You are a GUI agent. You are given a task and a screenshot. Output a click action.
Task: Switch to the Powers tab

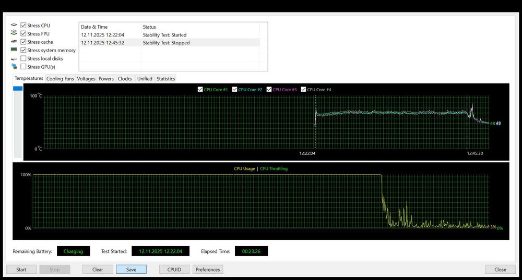point(106,79)
